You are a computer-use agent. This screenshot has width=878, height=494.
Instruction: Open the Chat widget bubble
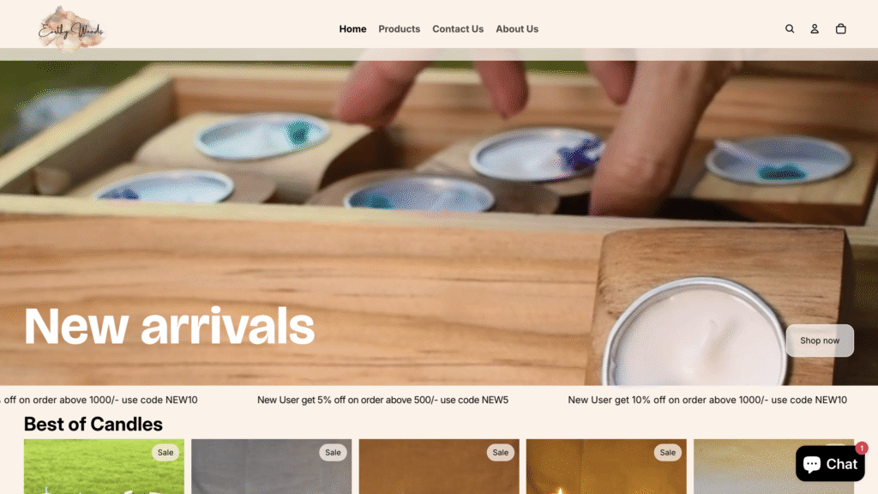coord(830,463)
